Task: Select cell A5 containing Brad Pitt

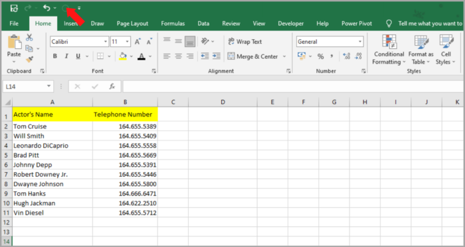Action: [52, 155]
